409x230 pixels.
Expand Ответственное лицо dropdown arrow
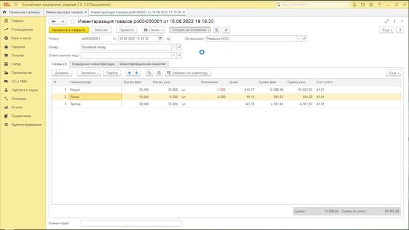coord(174,56)
